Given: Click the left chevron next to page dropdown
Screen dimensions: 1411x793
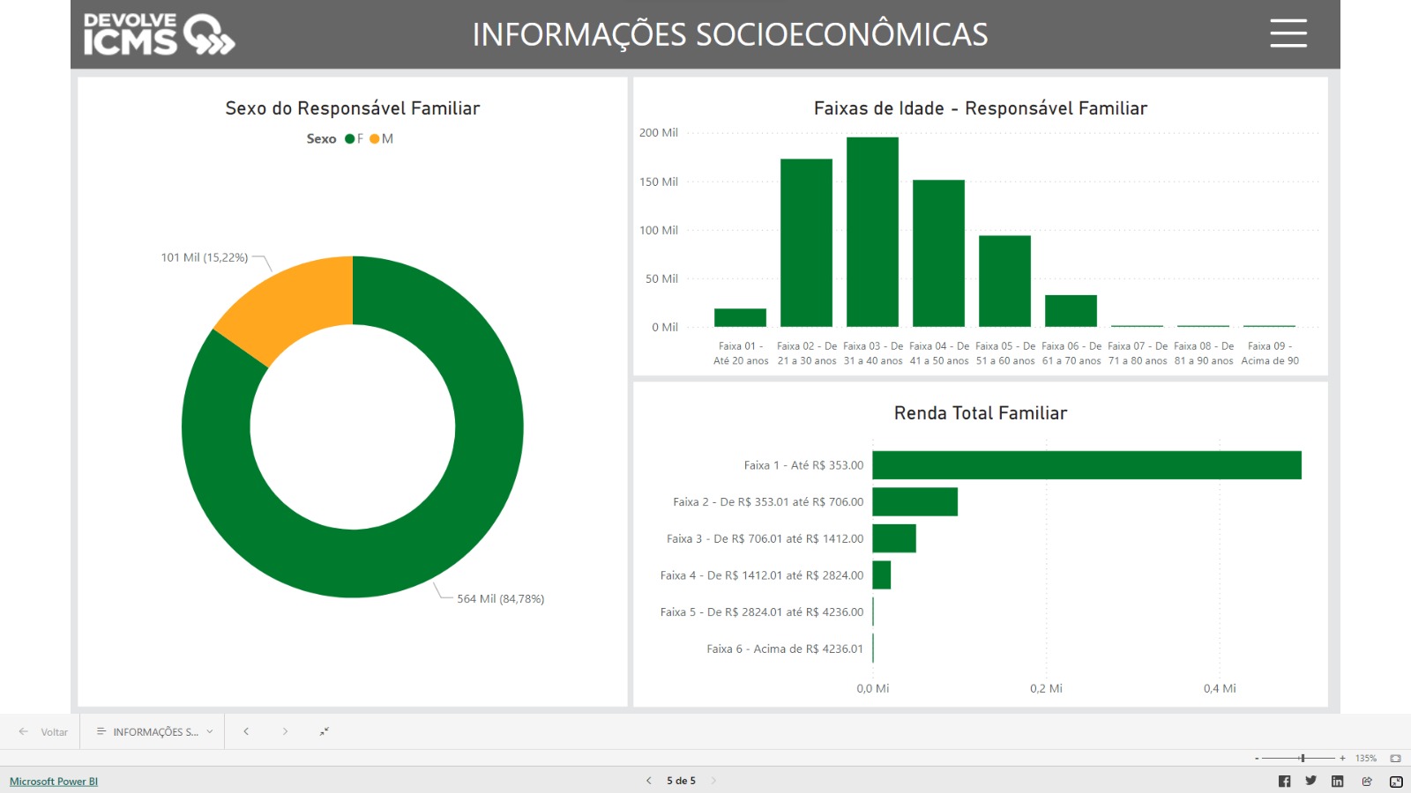Looking at the screenshot, I should [x=246, y=731].
